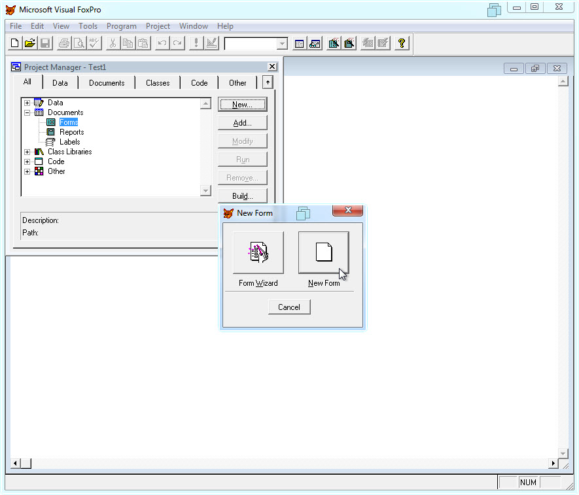Switch to the All tab in Project Manager
The width and height of the screenshot is (579, 495).
pyautogui.click(x=27, y=82)
